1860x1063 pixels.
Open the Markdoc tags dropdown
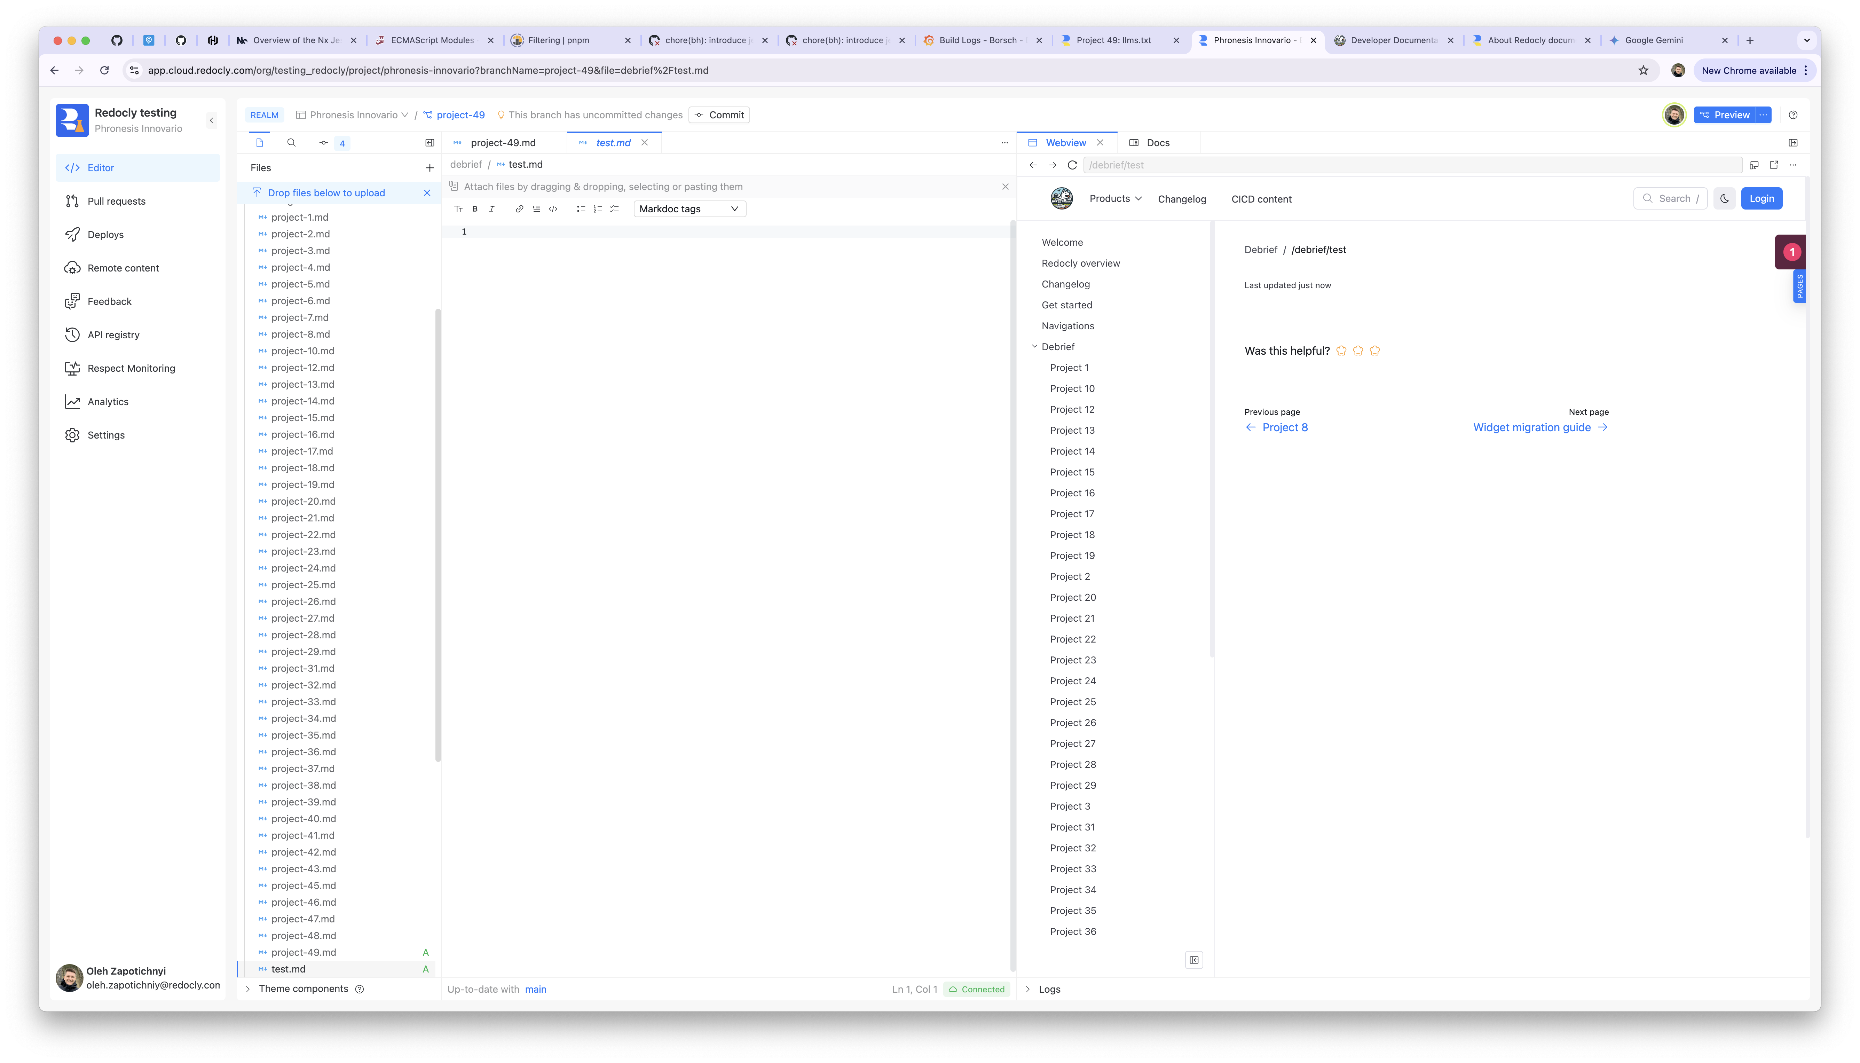pos(690,209)
